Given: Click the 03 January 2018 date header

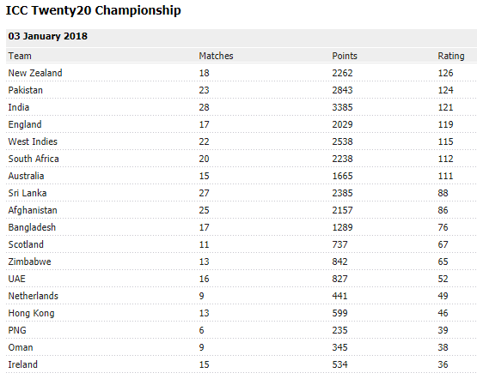Looking at the screenshot, I should point(48,36).
